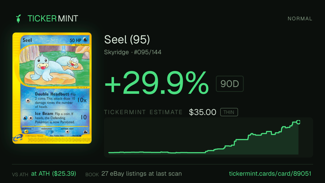The width and height of the screenshot is (325, 183).
Task: Click the THIN liquidity badge
Action: [x=229, y=112]
